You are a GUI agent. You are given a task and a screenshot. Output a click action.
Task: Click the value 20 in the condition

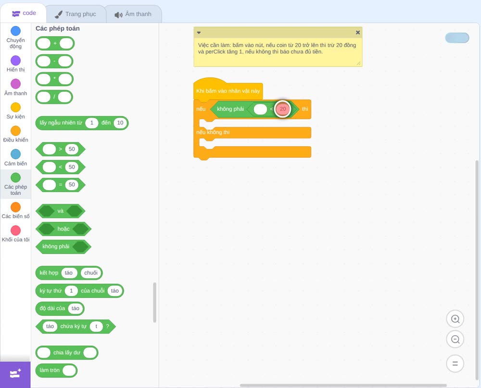[282, 109]
